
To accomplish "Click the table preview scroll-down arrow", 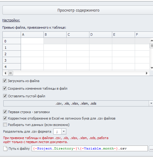I will tap(151, 68).
